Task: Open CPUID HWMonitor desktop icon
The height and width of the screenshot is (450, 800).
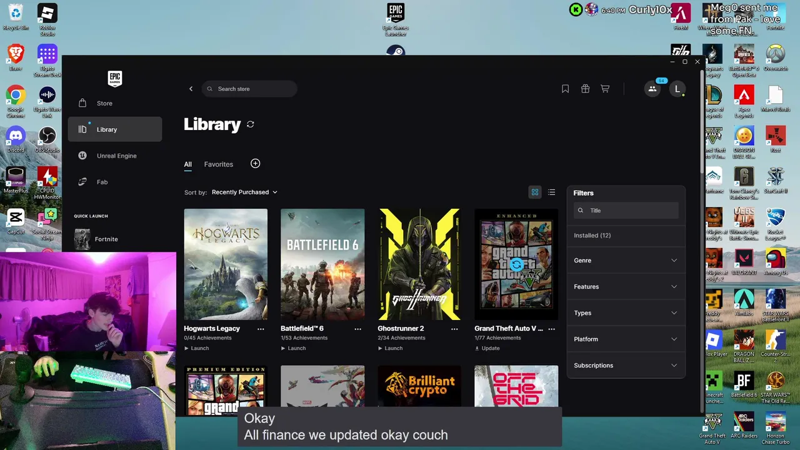Action: 47,182
